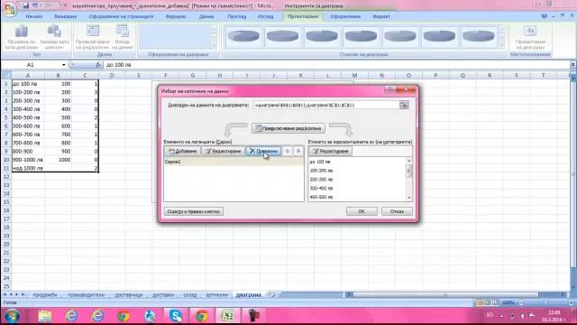Click Редактиране button for axis labels
This screenshot has width=577, height=325.
coord(331,151)
